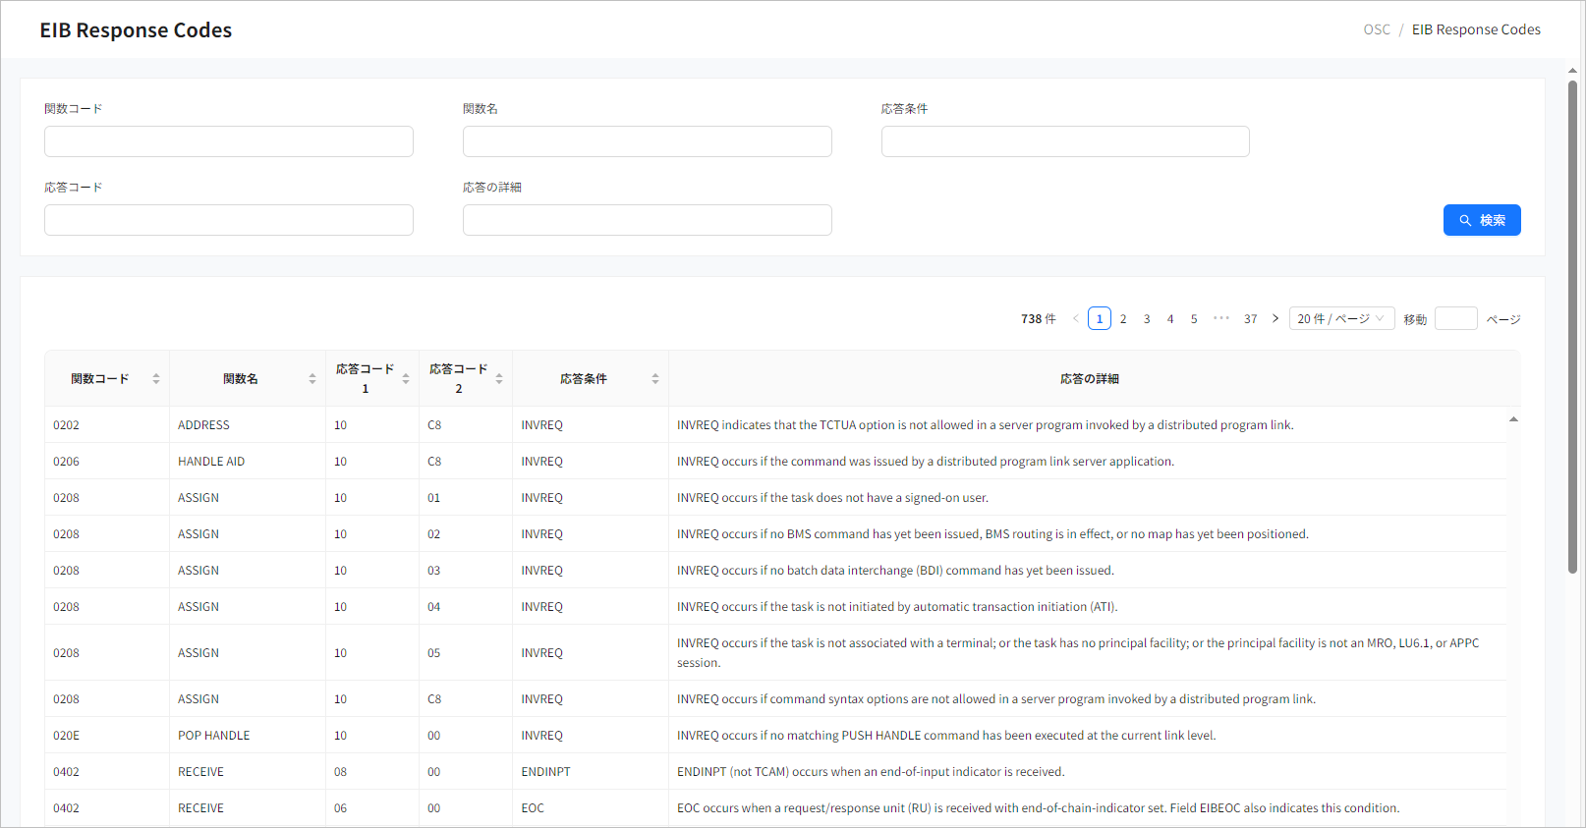Click the 応答の詳細 filter field
Image resolution: width=1586 pixels, height=828 pixels.
click(x=647, y=220)
